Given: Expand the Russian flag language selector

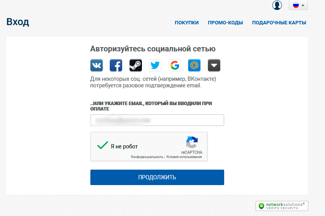Looking at the screenshot, I should pyautogui.click(x=298, y=5).
